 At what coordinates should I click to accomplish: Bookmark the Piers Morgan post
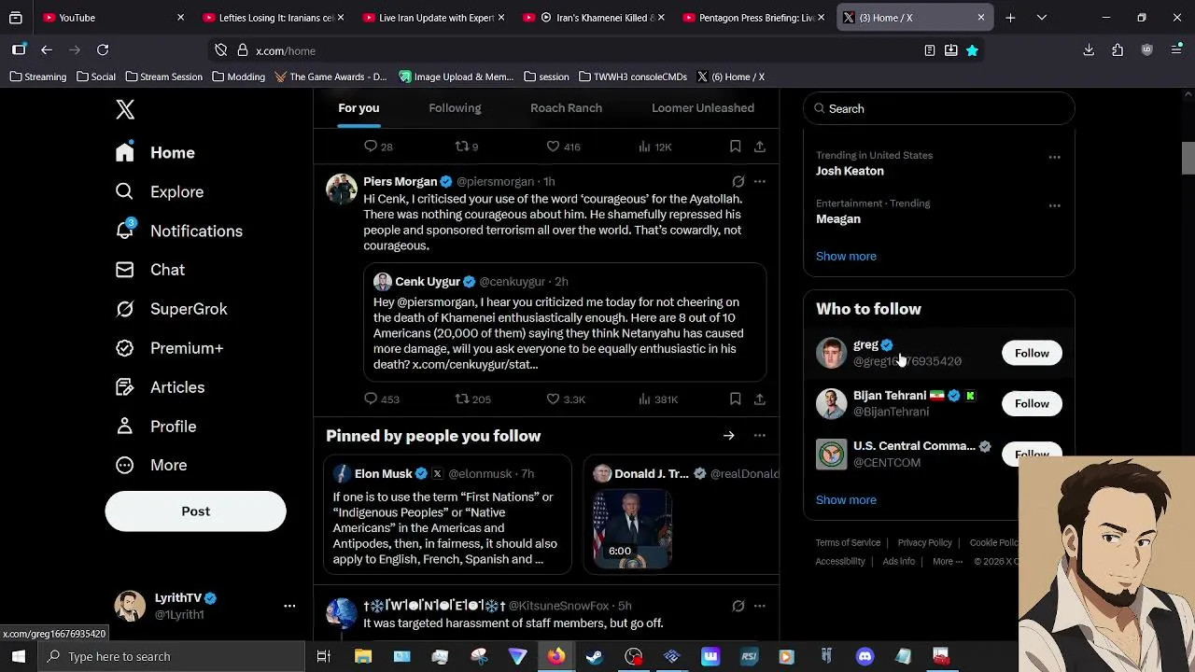736,399
